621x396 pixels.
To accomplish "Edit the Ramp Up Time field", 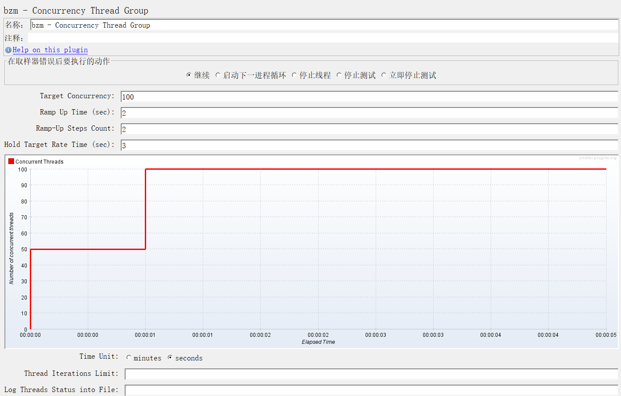I will click(x=370, y=113).
